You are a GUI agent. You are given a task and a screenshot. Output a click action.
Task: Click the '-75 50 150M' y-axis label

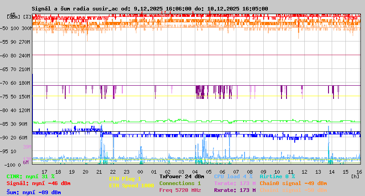coord(15,97)
